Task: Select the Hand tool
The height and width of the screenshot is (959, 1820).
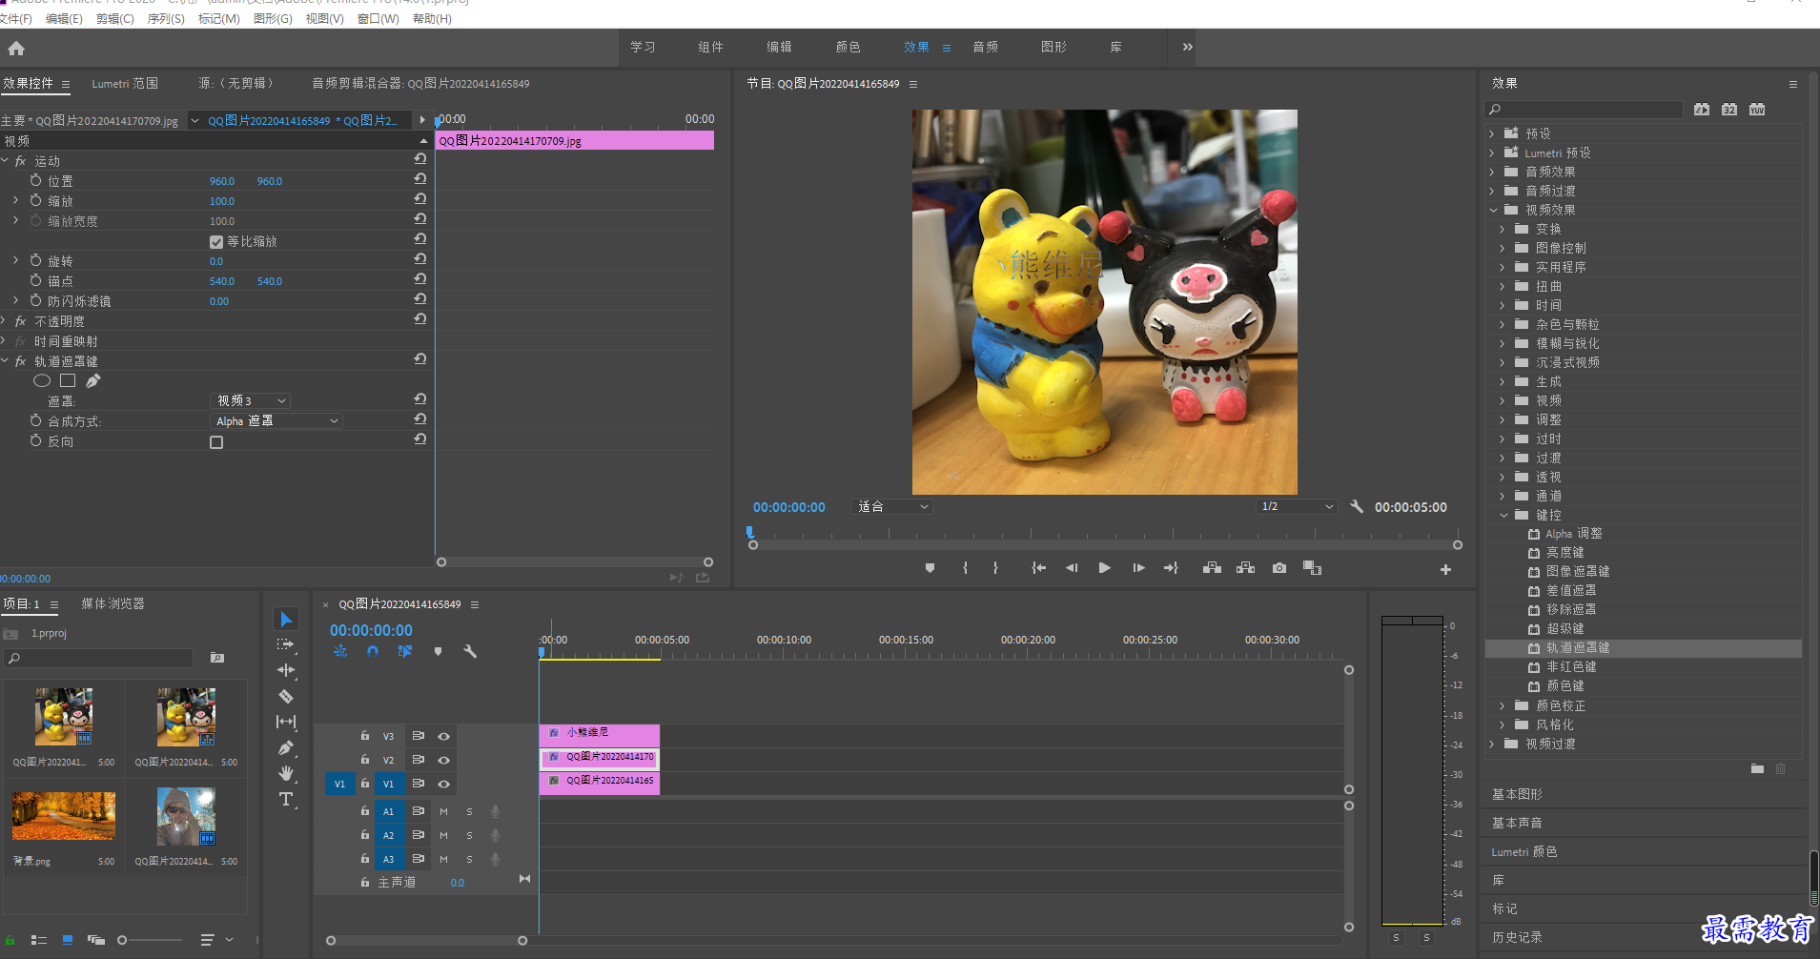Action: tap(286, 773)
